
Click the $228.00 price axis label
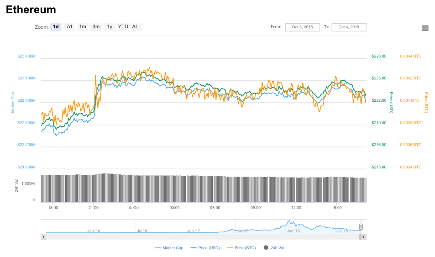[379, 56]
